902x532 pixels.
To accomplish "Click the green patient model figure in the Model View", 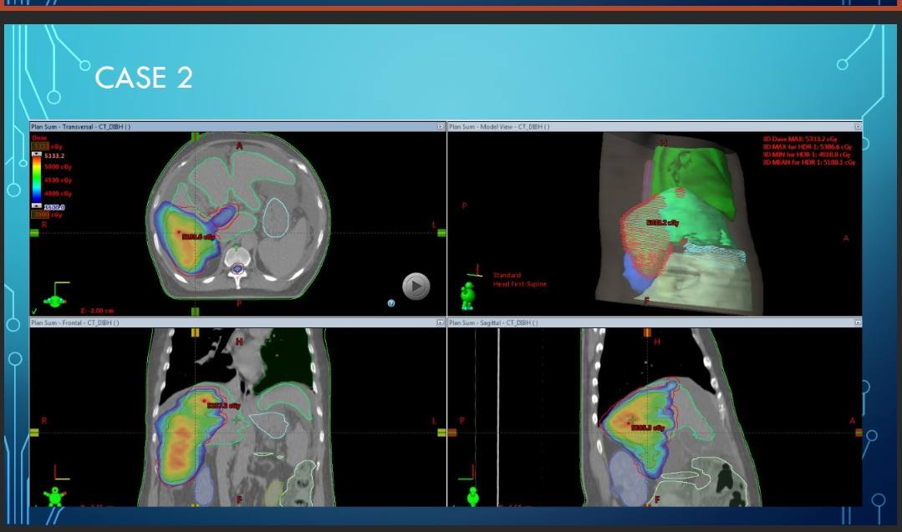I will click(x=467, y=296).
